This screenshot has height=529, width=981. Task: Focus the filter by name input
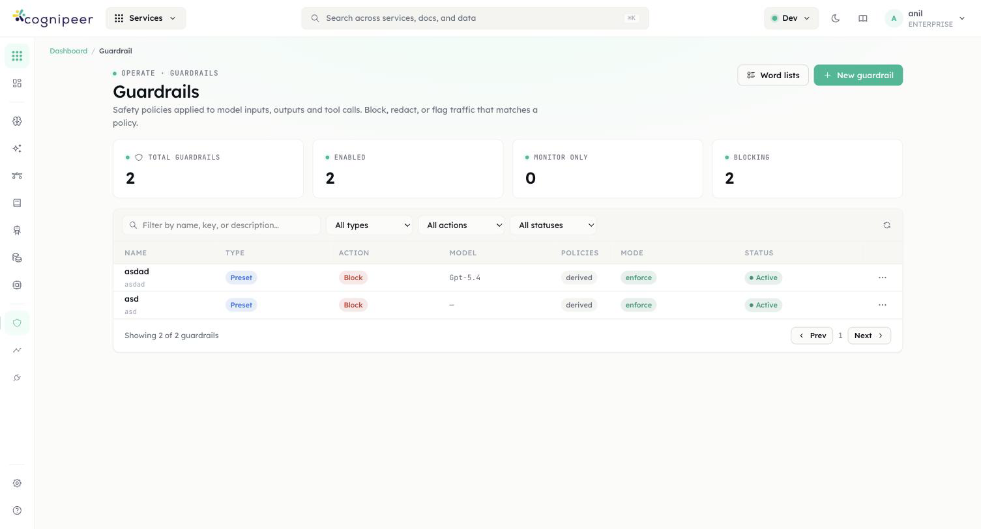coord(222,225)
